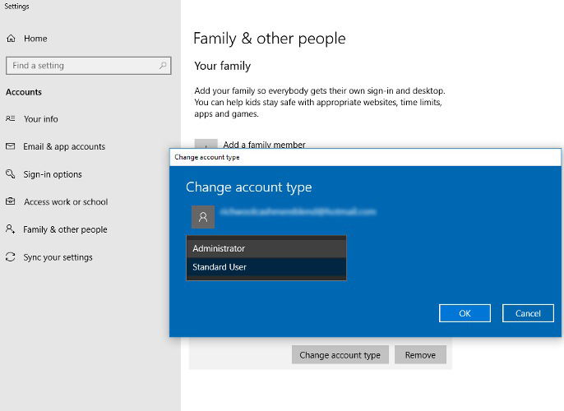Open Sign-in options page
This screenshot has height=411, width=564.
coord(53,174)
